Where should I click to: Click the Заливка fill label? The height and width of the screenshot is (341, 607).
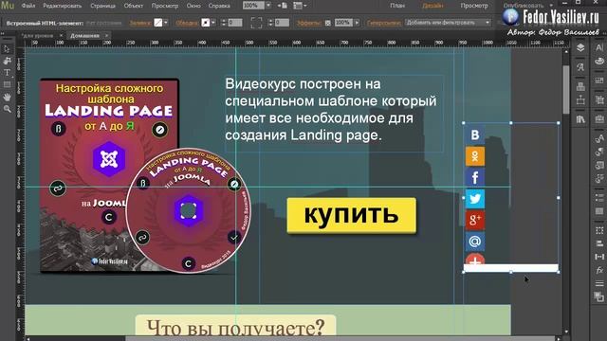140,23
